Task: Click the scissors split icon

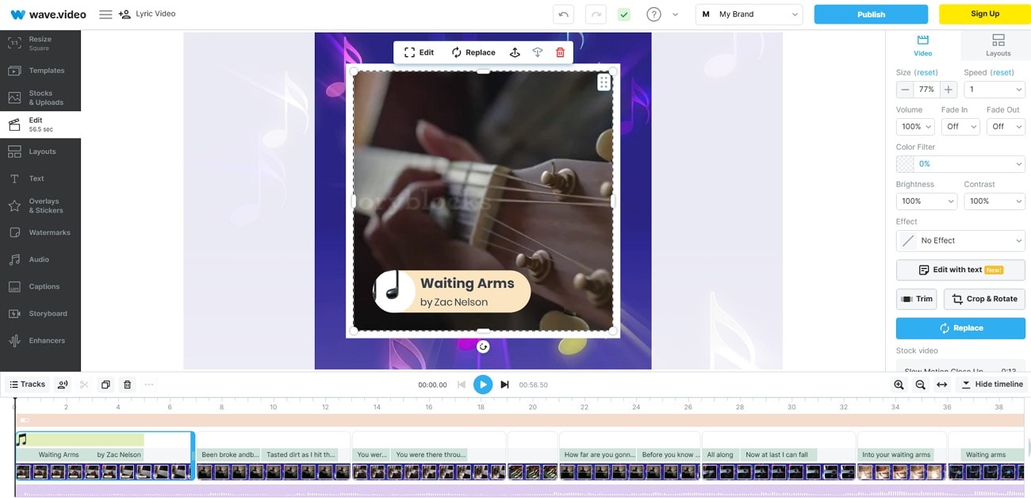Action: pos(84,385)
